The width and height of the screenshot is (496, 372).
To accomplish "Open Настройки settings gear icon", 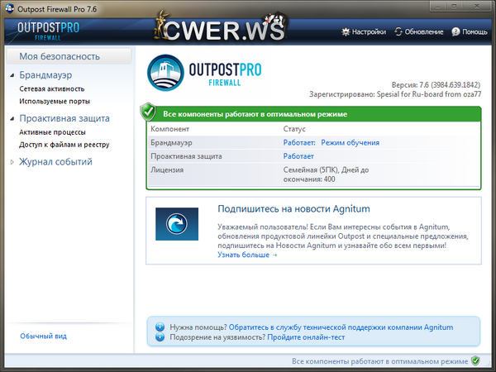I will pos(346,32).
